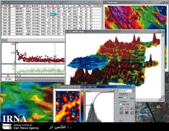Screen dimensions: 169x131
Task: Select the Ni column header in the database
Action: 53,6
